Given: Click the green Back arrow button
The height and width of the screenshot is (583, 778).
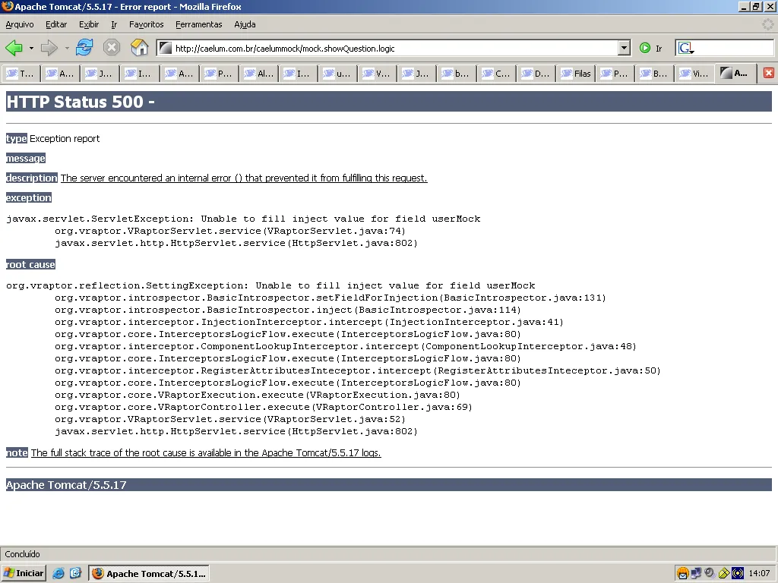Looking at the screenshot, I should click(14, 48).
